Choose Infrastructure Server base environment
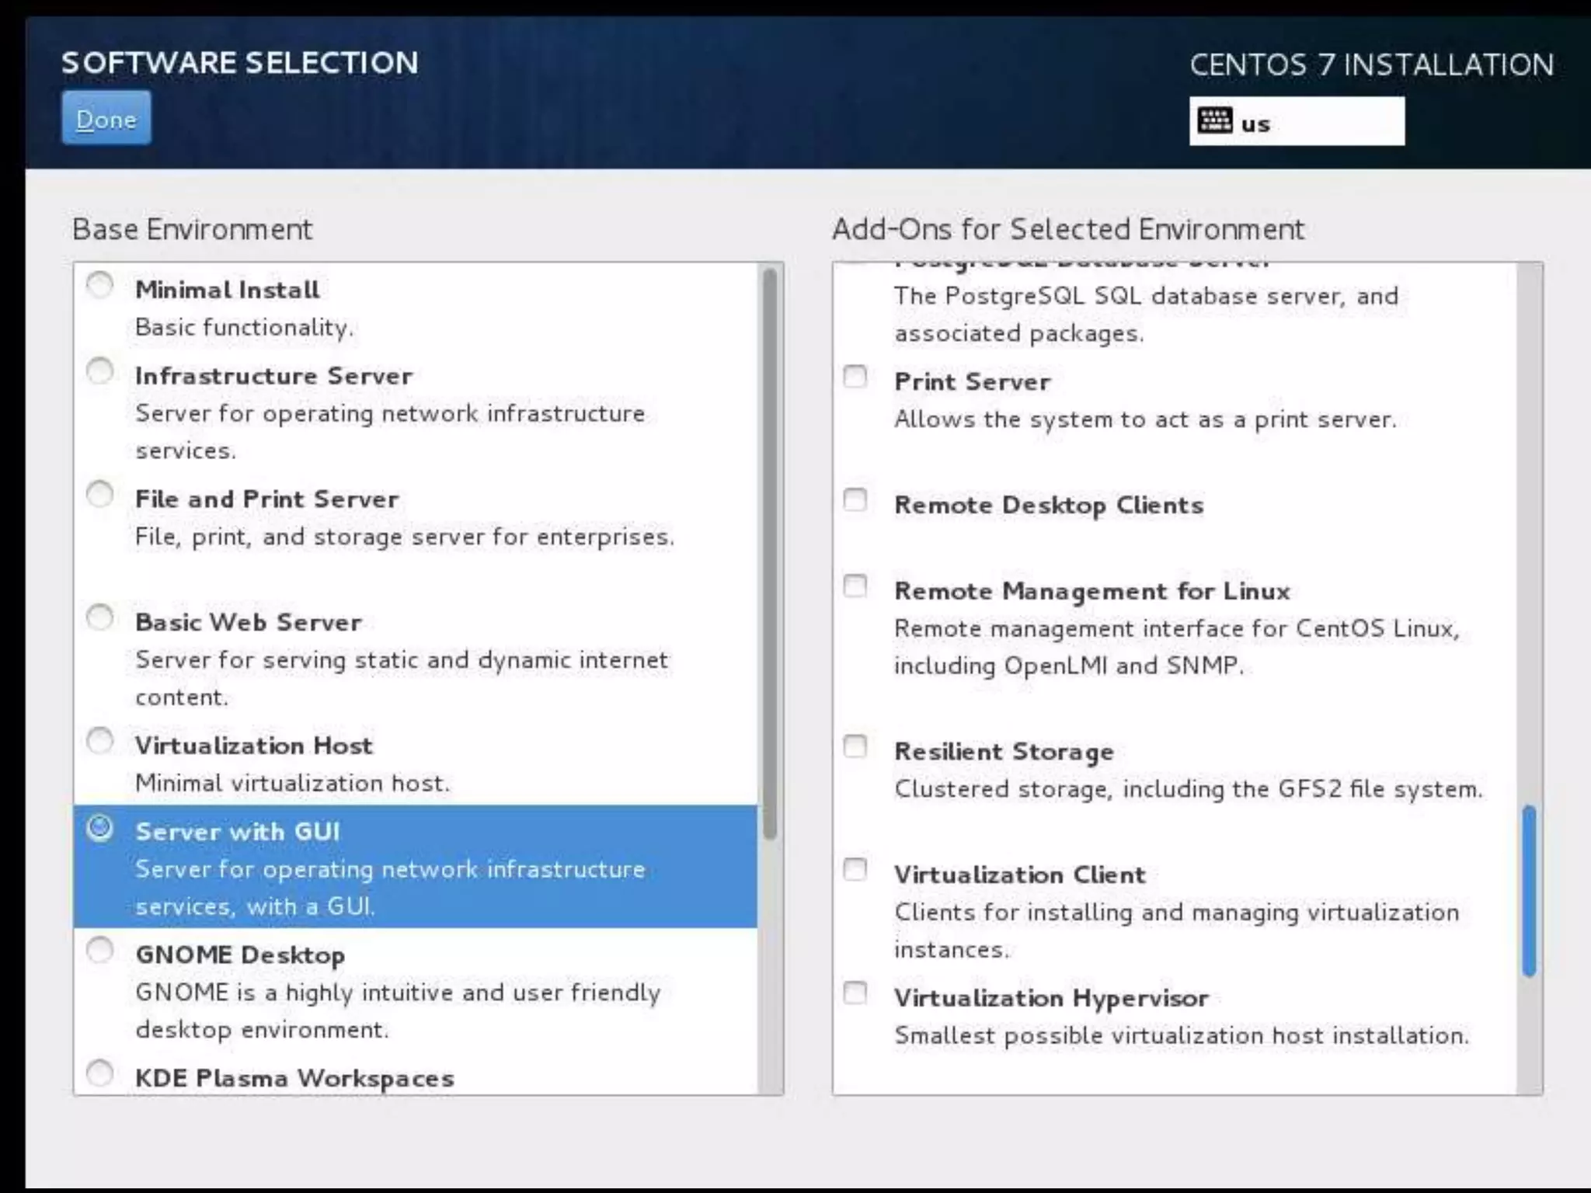This screenshot has width=1591, height=1193. click(x=100, y=372)
